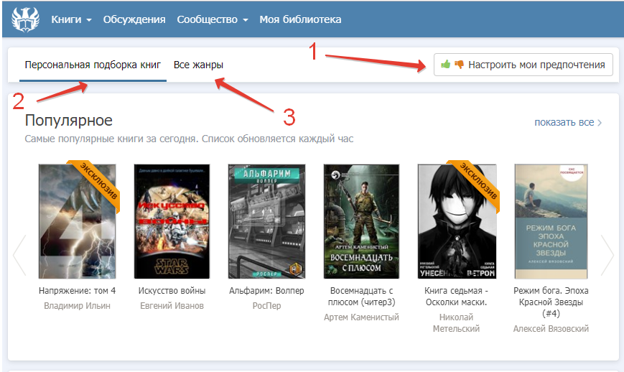Image resolution: width=624 pixels, height=372 pixels.
Task: Open the Искусство войны Star Wars cover
Action: tap(172, 221)
